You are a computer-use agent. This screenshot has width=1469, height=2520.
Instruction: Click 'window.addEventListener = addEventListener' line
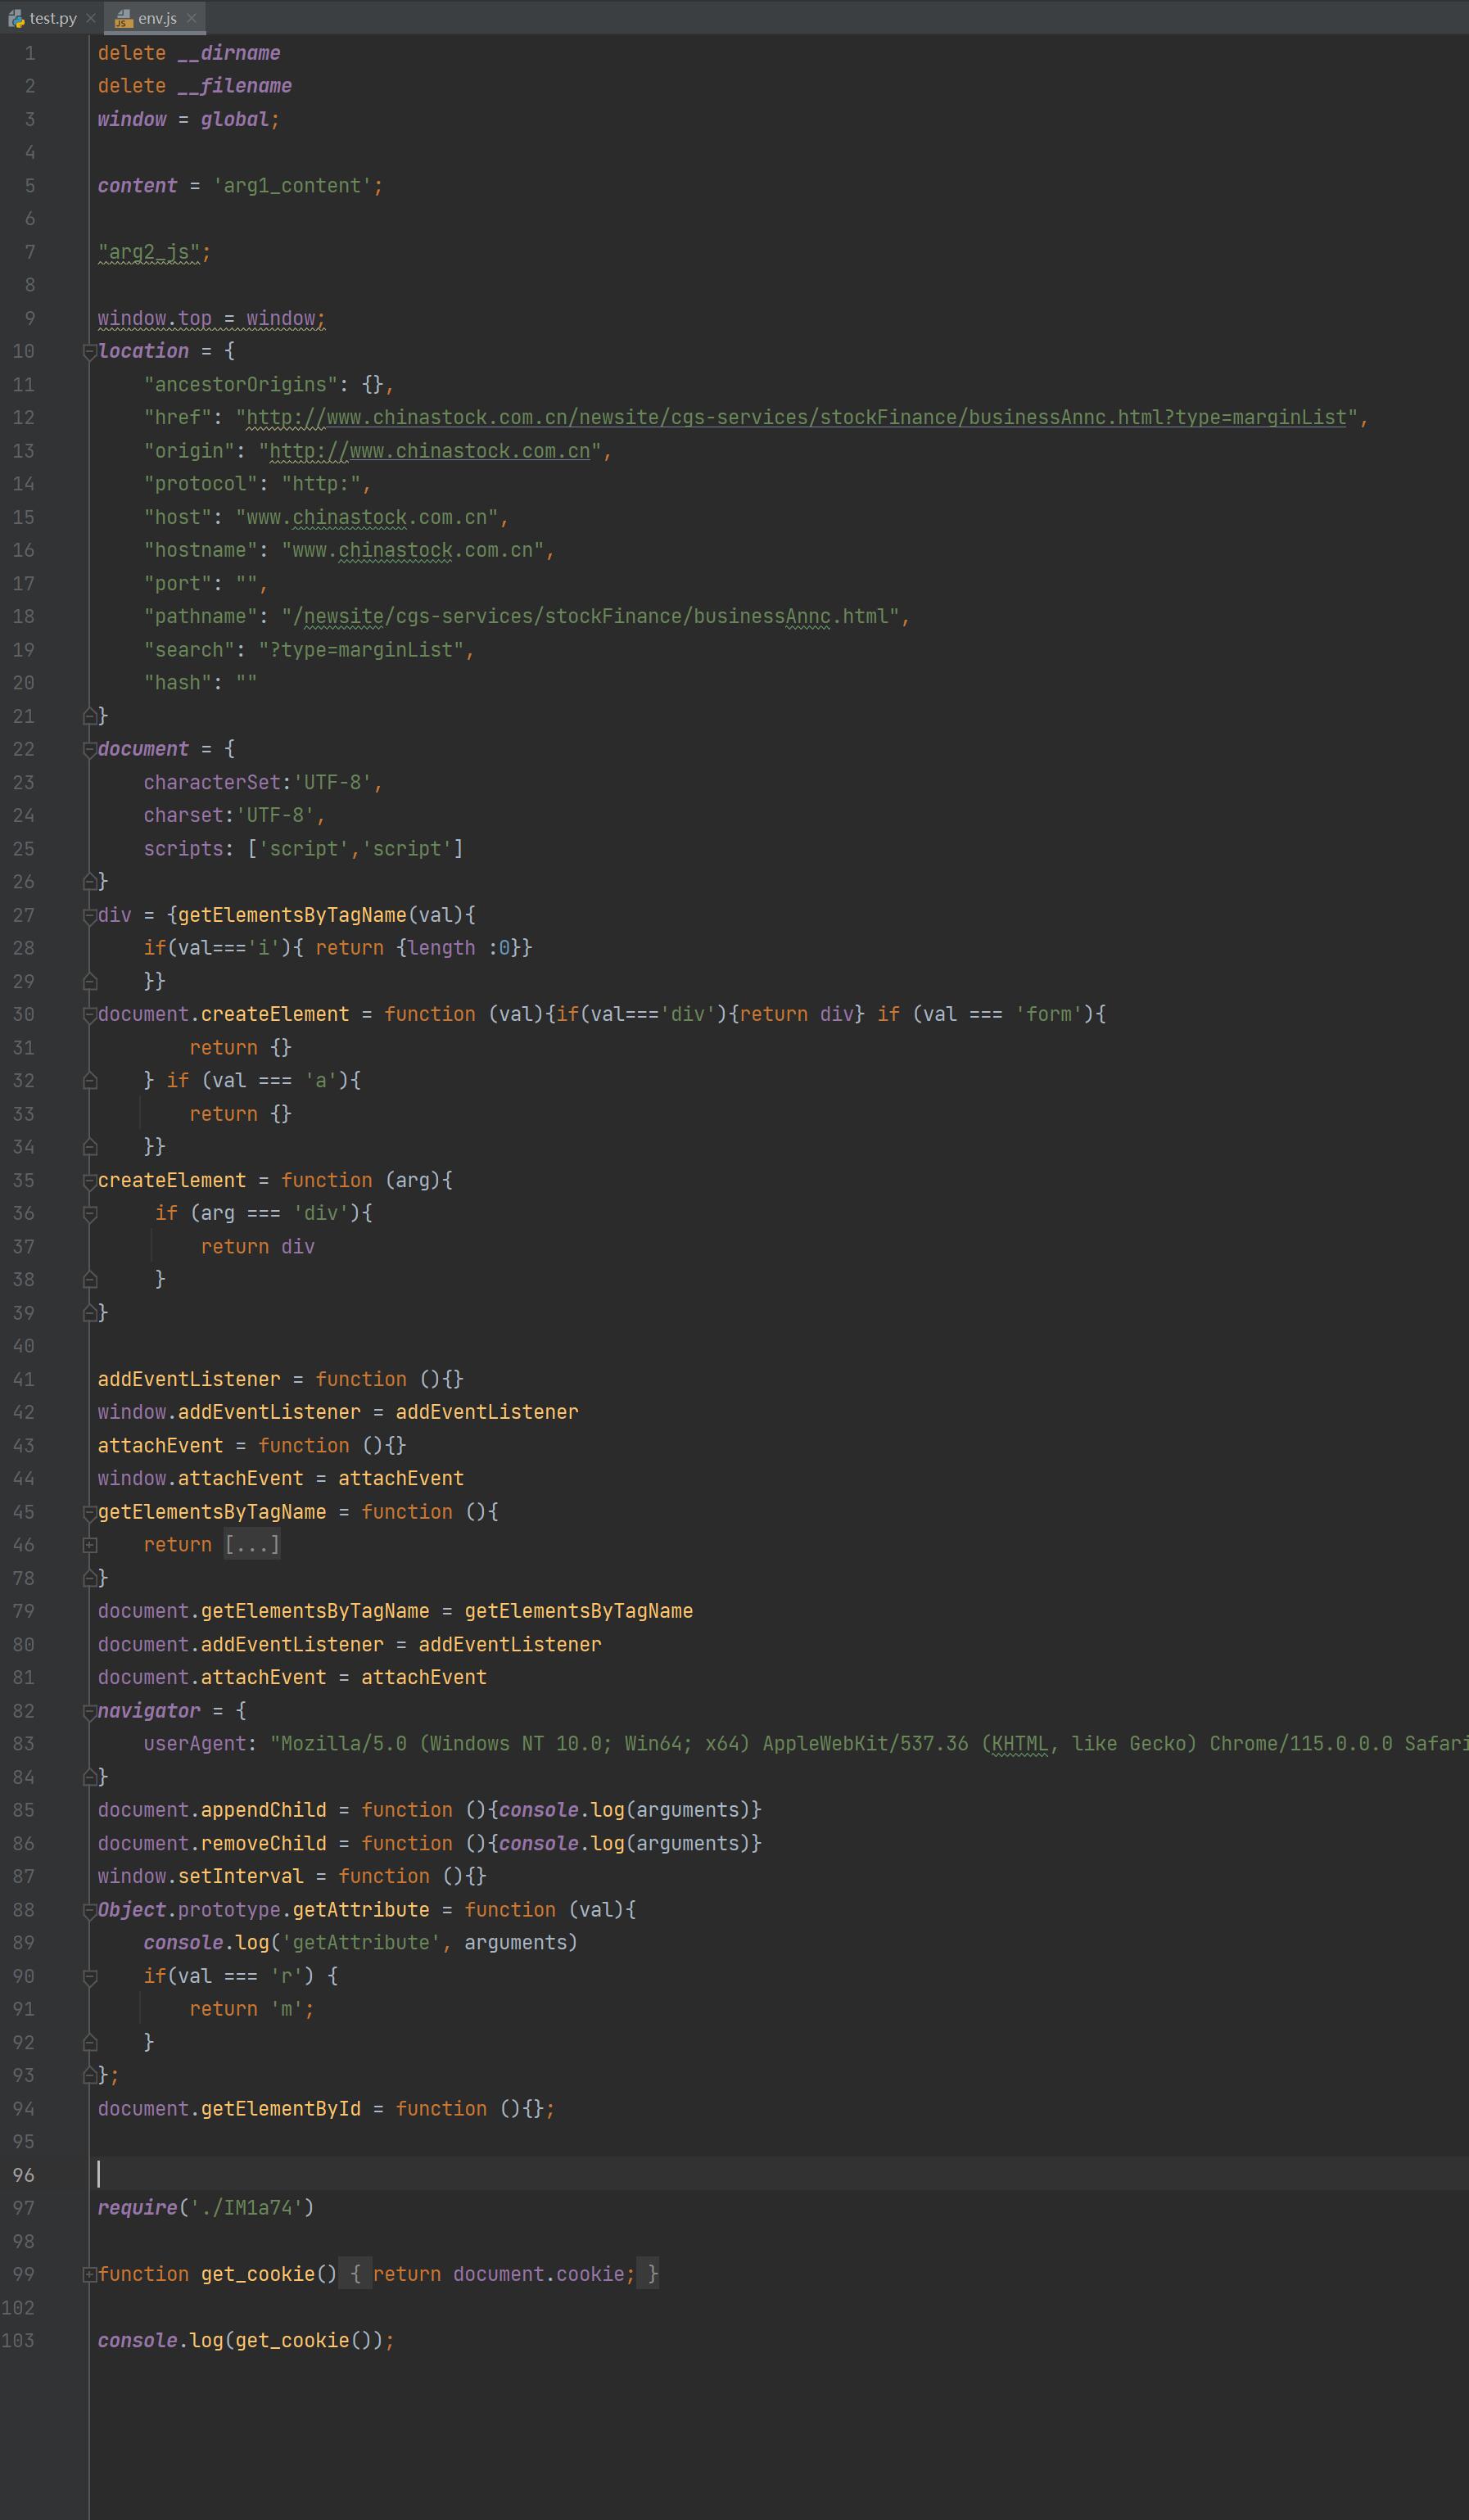point(338,1412)
